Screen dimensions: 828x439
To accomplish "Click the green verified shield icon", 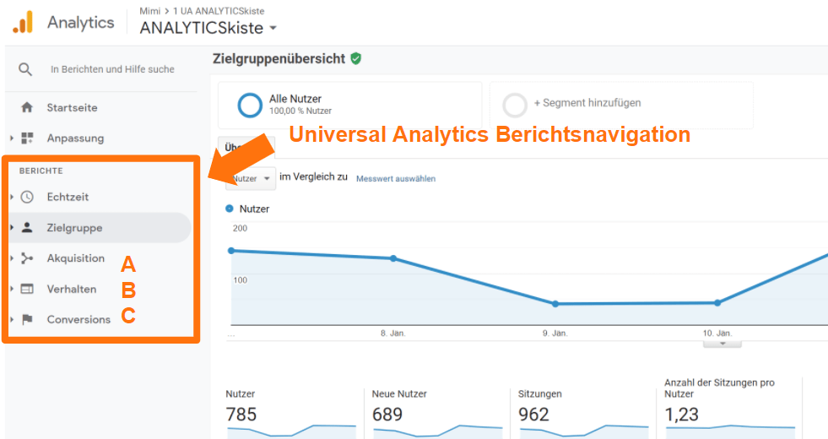I will (x=356, y=58).
